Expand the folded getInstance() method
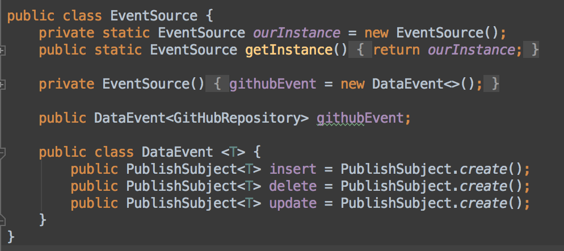 [3, 51]
